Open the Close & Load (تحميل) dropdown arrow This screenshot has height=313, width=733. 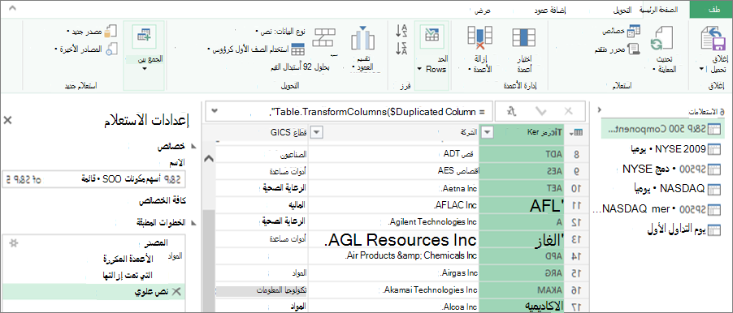coord(701,69)
